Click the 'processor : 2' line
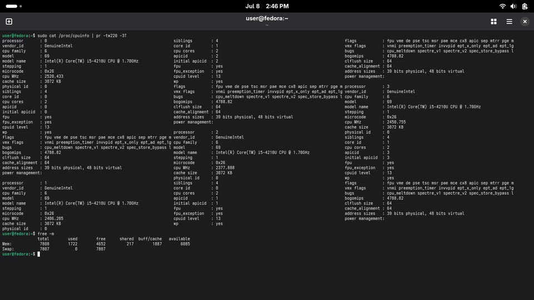This screenshot has height=300, width=534. click(x=196, y=132)
